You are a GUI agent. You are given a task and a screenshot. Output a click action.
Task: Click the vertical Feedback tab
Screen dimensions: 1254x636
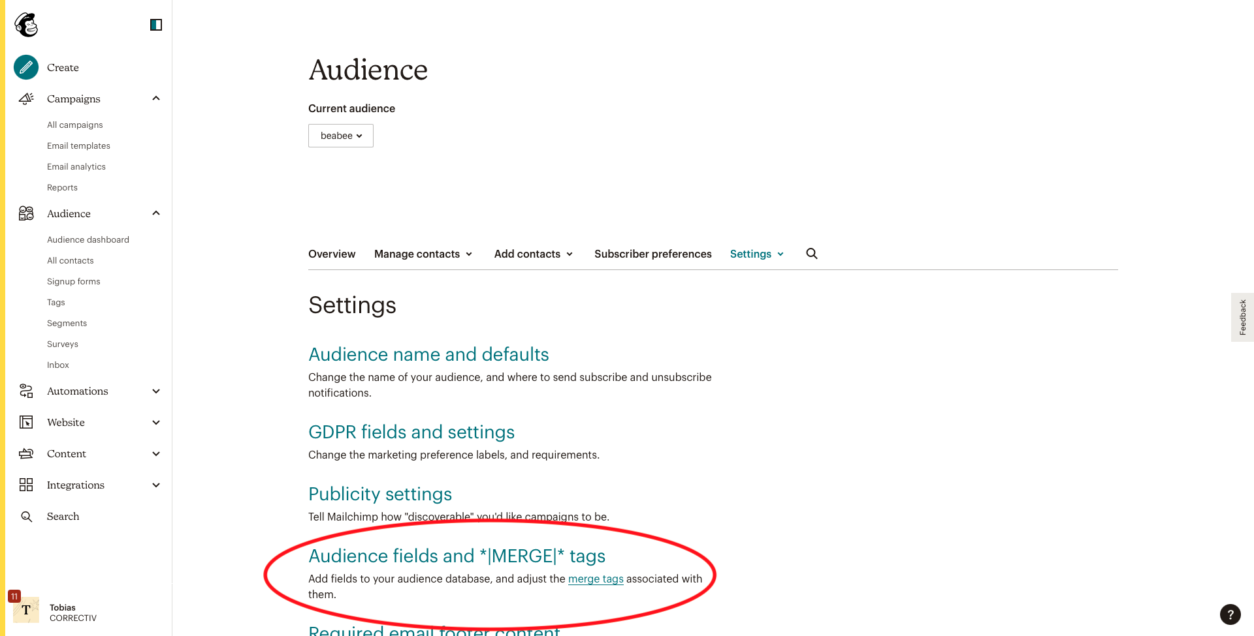click(x=1242, y=317)
